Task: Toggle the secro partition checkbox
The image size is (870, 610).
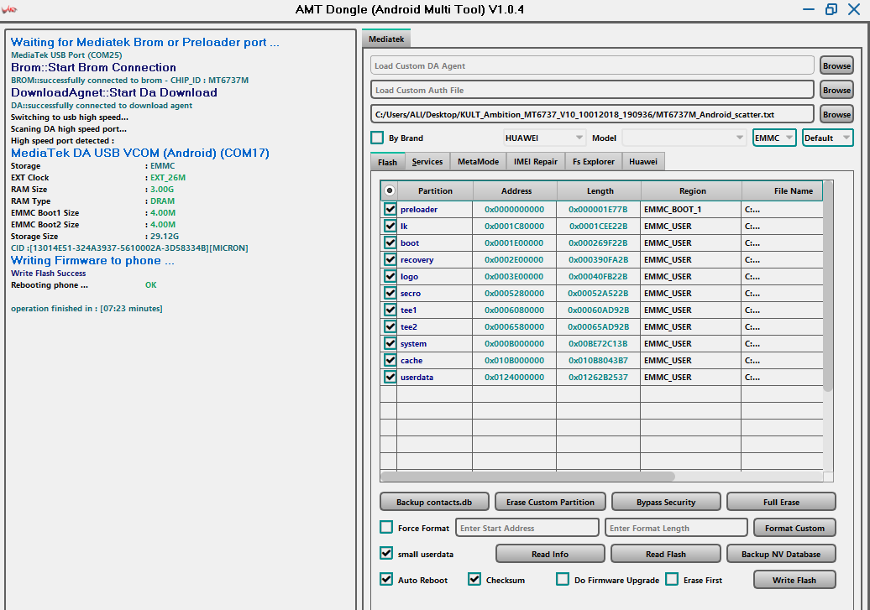Action: coord(390,293)
